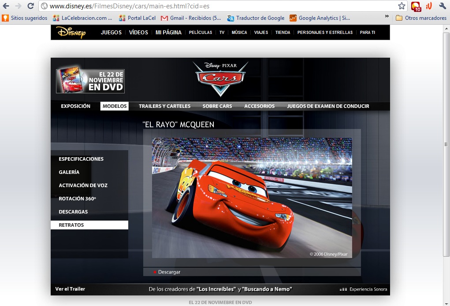Click Ver el Trailer link
Screen dimensions: 450x306
(70, 289)
